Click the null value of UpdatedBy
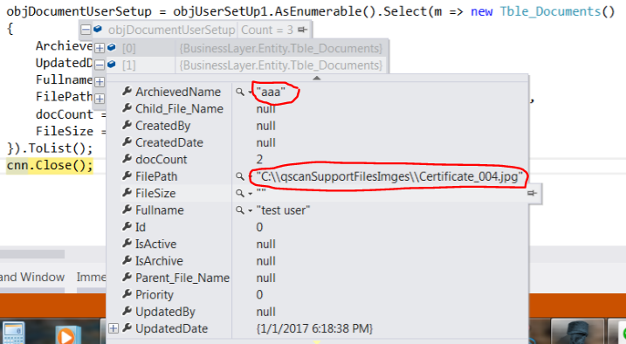Image resolution: width=626 pixels, height=344 pixels. [x=266, y=312]
